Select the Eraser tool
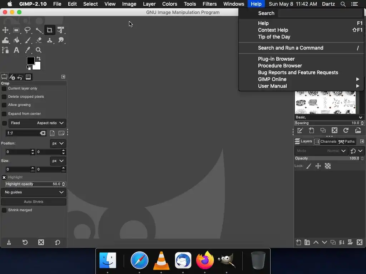The width and height of the screenshot is (366, 274). click(x=39, y=40)
